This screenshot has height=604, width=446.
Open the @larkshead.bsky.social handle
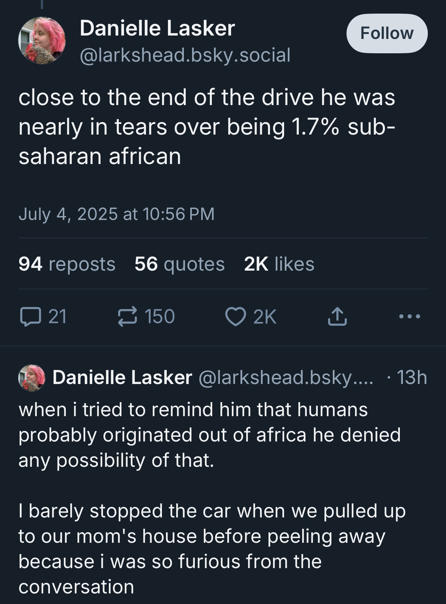(x=185, y=55)
